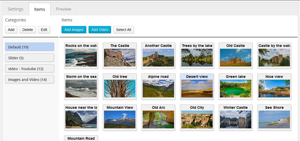300x141 pixels.
Task: Select the Slider (5) category
Action: click(30, 58)
